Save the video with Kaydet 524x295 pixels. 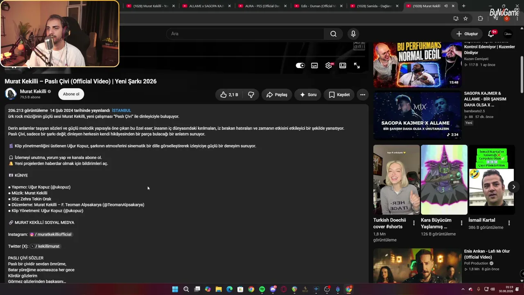point(339,95)
